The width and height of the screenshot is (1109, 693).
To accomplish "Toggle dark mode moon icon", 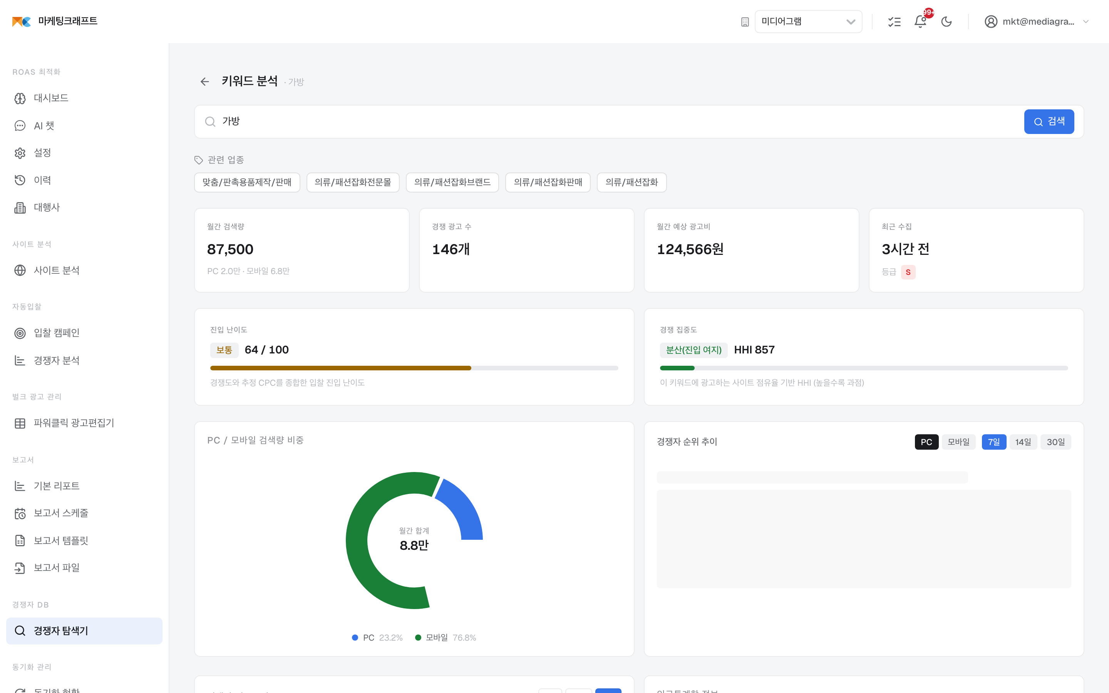I will (x=947, y=22).
